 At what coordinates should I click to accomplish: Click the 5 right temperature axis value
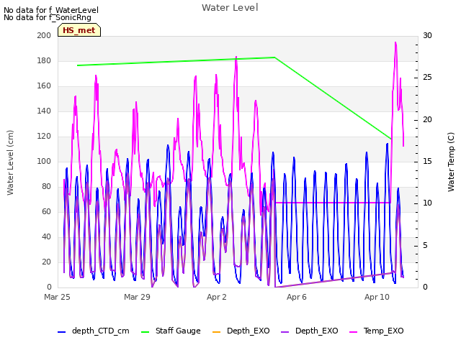425,245
